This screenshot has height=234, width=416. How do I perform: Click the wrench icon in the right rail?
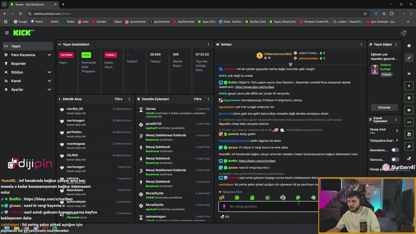(x=409, y=147)
